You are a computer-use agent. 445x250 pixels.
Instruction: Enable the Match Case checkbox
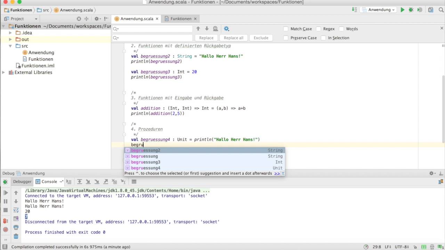[286, 29]
